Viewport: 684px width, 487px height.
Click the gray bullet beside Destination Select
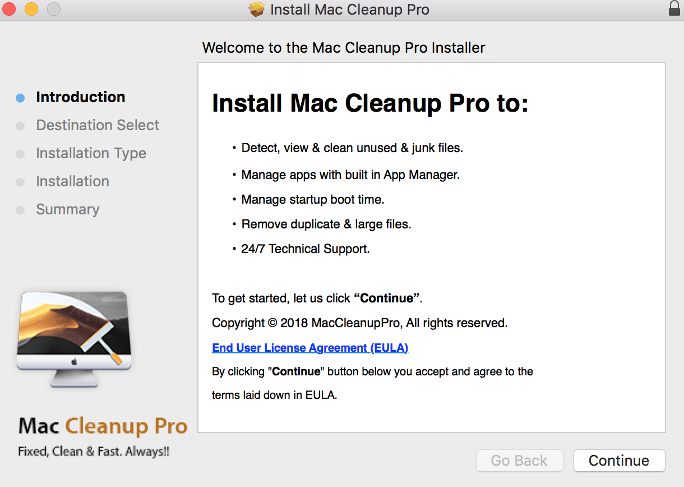[20, 126]
